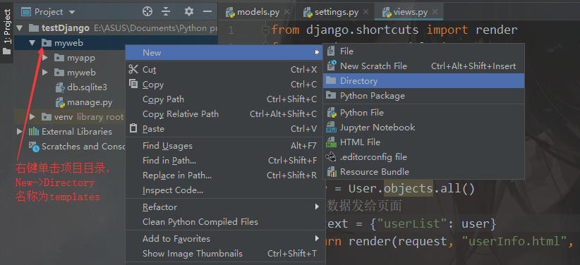The image size is (580, 265).
Task: Open the Refactor submenu
Action: 226,207
